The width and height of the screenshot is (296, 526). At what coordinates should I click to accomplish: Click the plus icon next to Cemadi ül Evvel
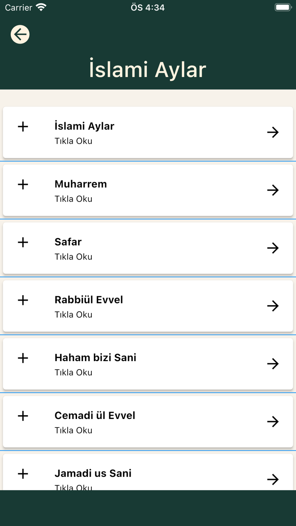click(23, 416)
